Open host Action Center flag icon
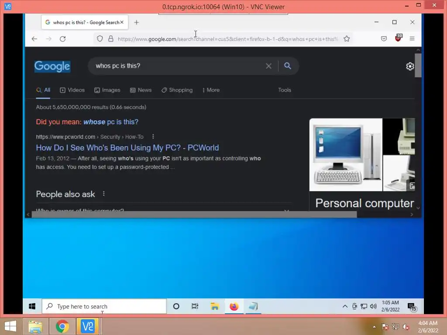Screen dimensions: 447x335 pyautogui.click(x=385, y=327)
